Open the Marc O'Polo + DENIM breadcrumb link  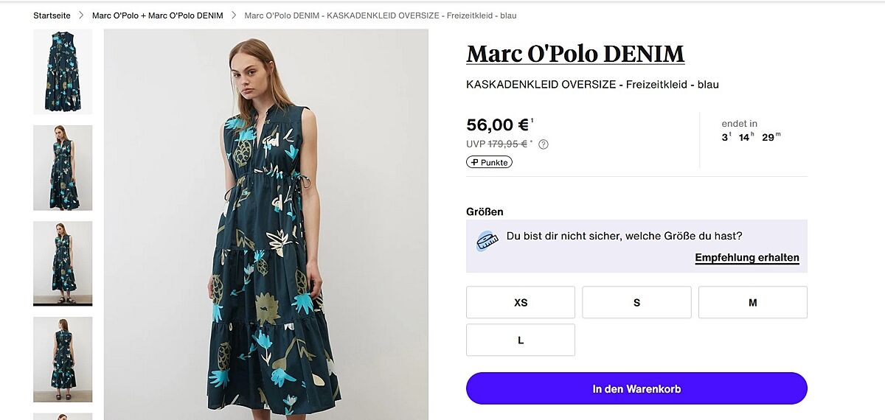[x=157, y=15]
